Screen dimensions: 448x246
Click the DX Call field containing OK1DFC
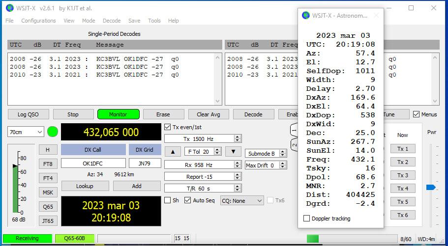93,164
